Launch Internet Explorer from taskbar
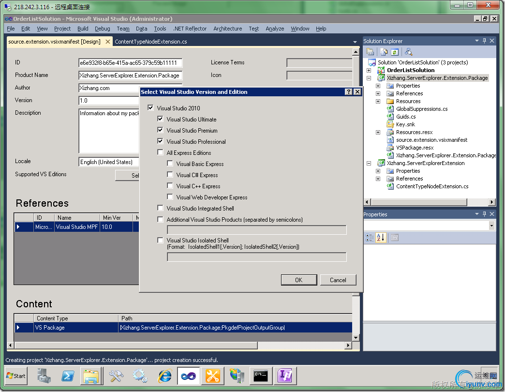The height and width of the screenshot is (392, 505). (x=164, y=376)
